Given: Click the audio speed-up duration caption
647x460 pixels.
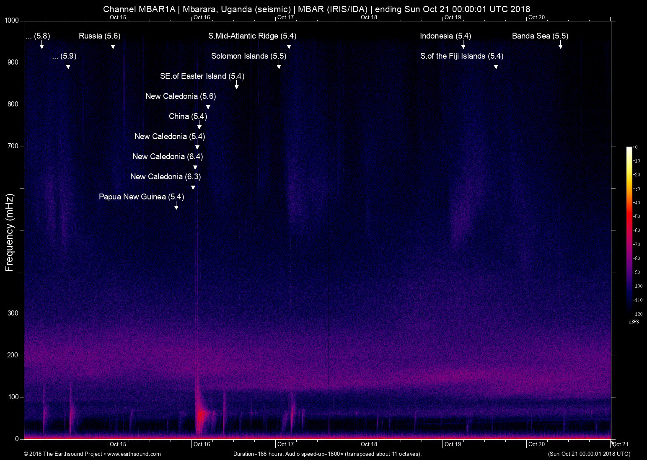Looking at the screenshot, I should (x=327, y=454).
